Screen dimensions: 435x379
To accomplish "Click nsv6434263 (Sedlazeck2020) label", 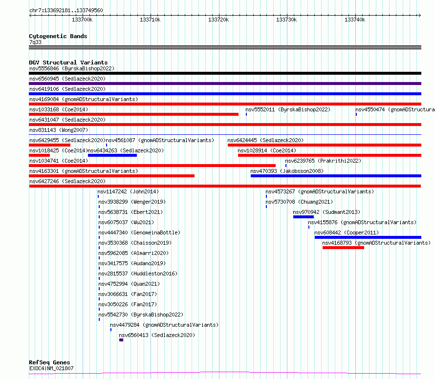I will [x=126, y=150].
